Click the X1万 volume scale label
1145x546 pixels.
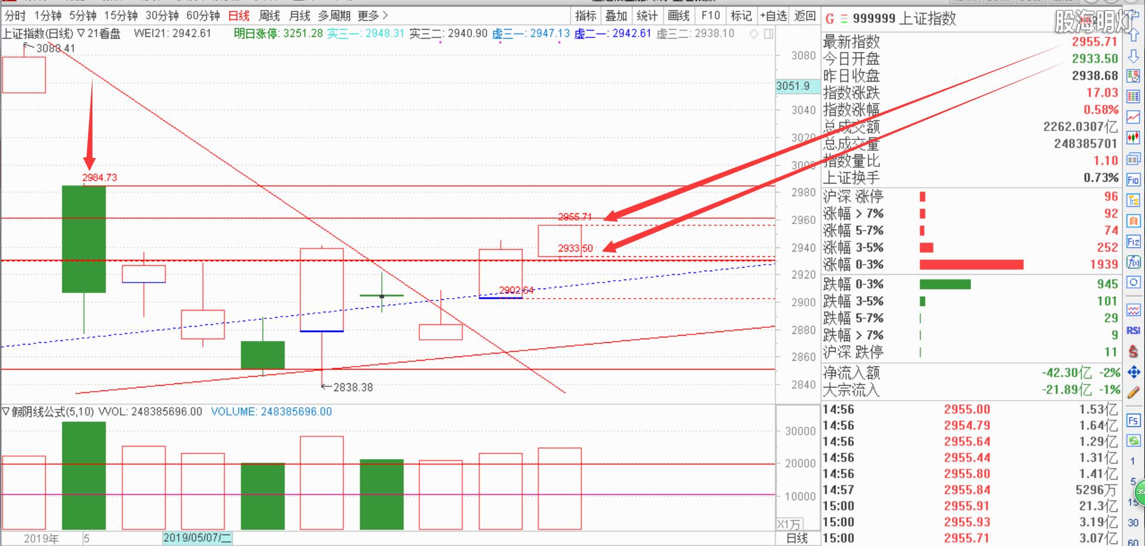point(789,525)
